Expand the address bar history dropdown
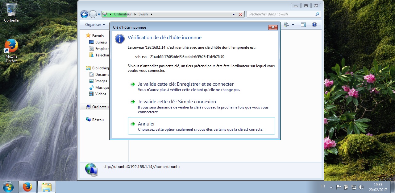The width and height of the screenshot is (395, 193). coord(234,14)
